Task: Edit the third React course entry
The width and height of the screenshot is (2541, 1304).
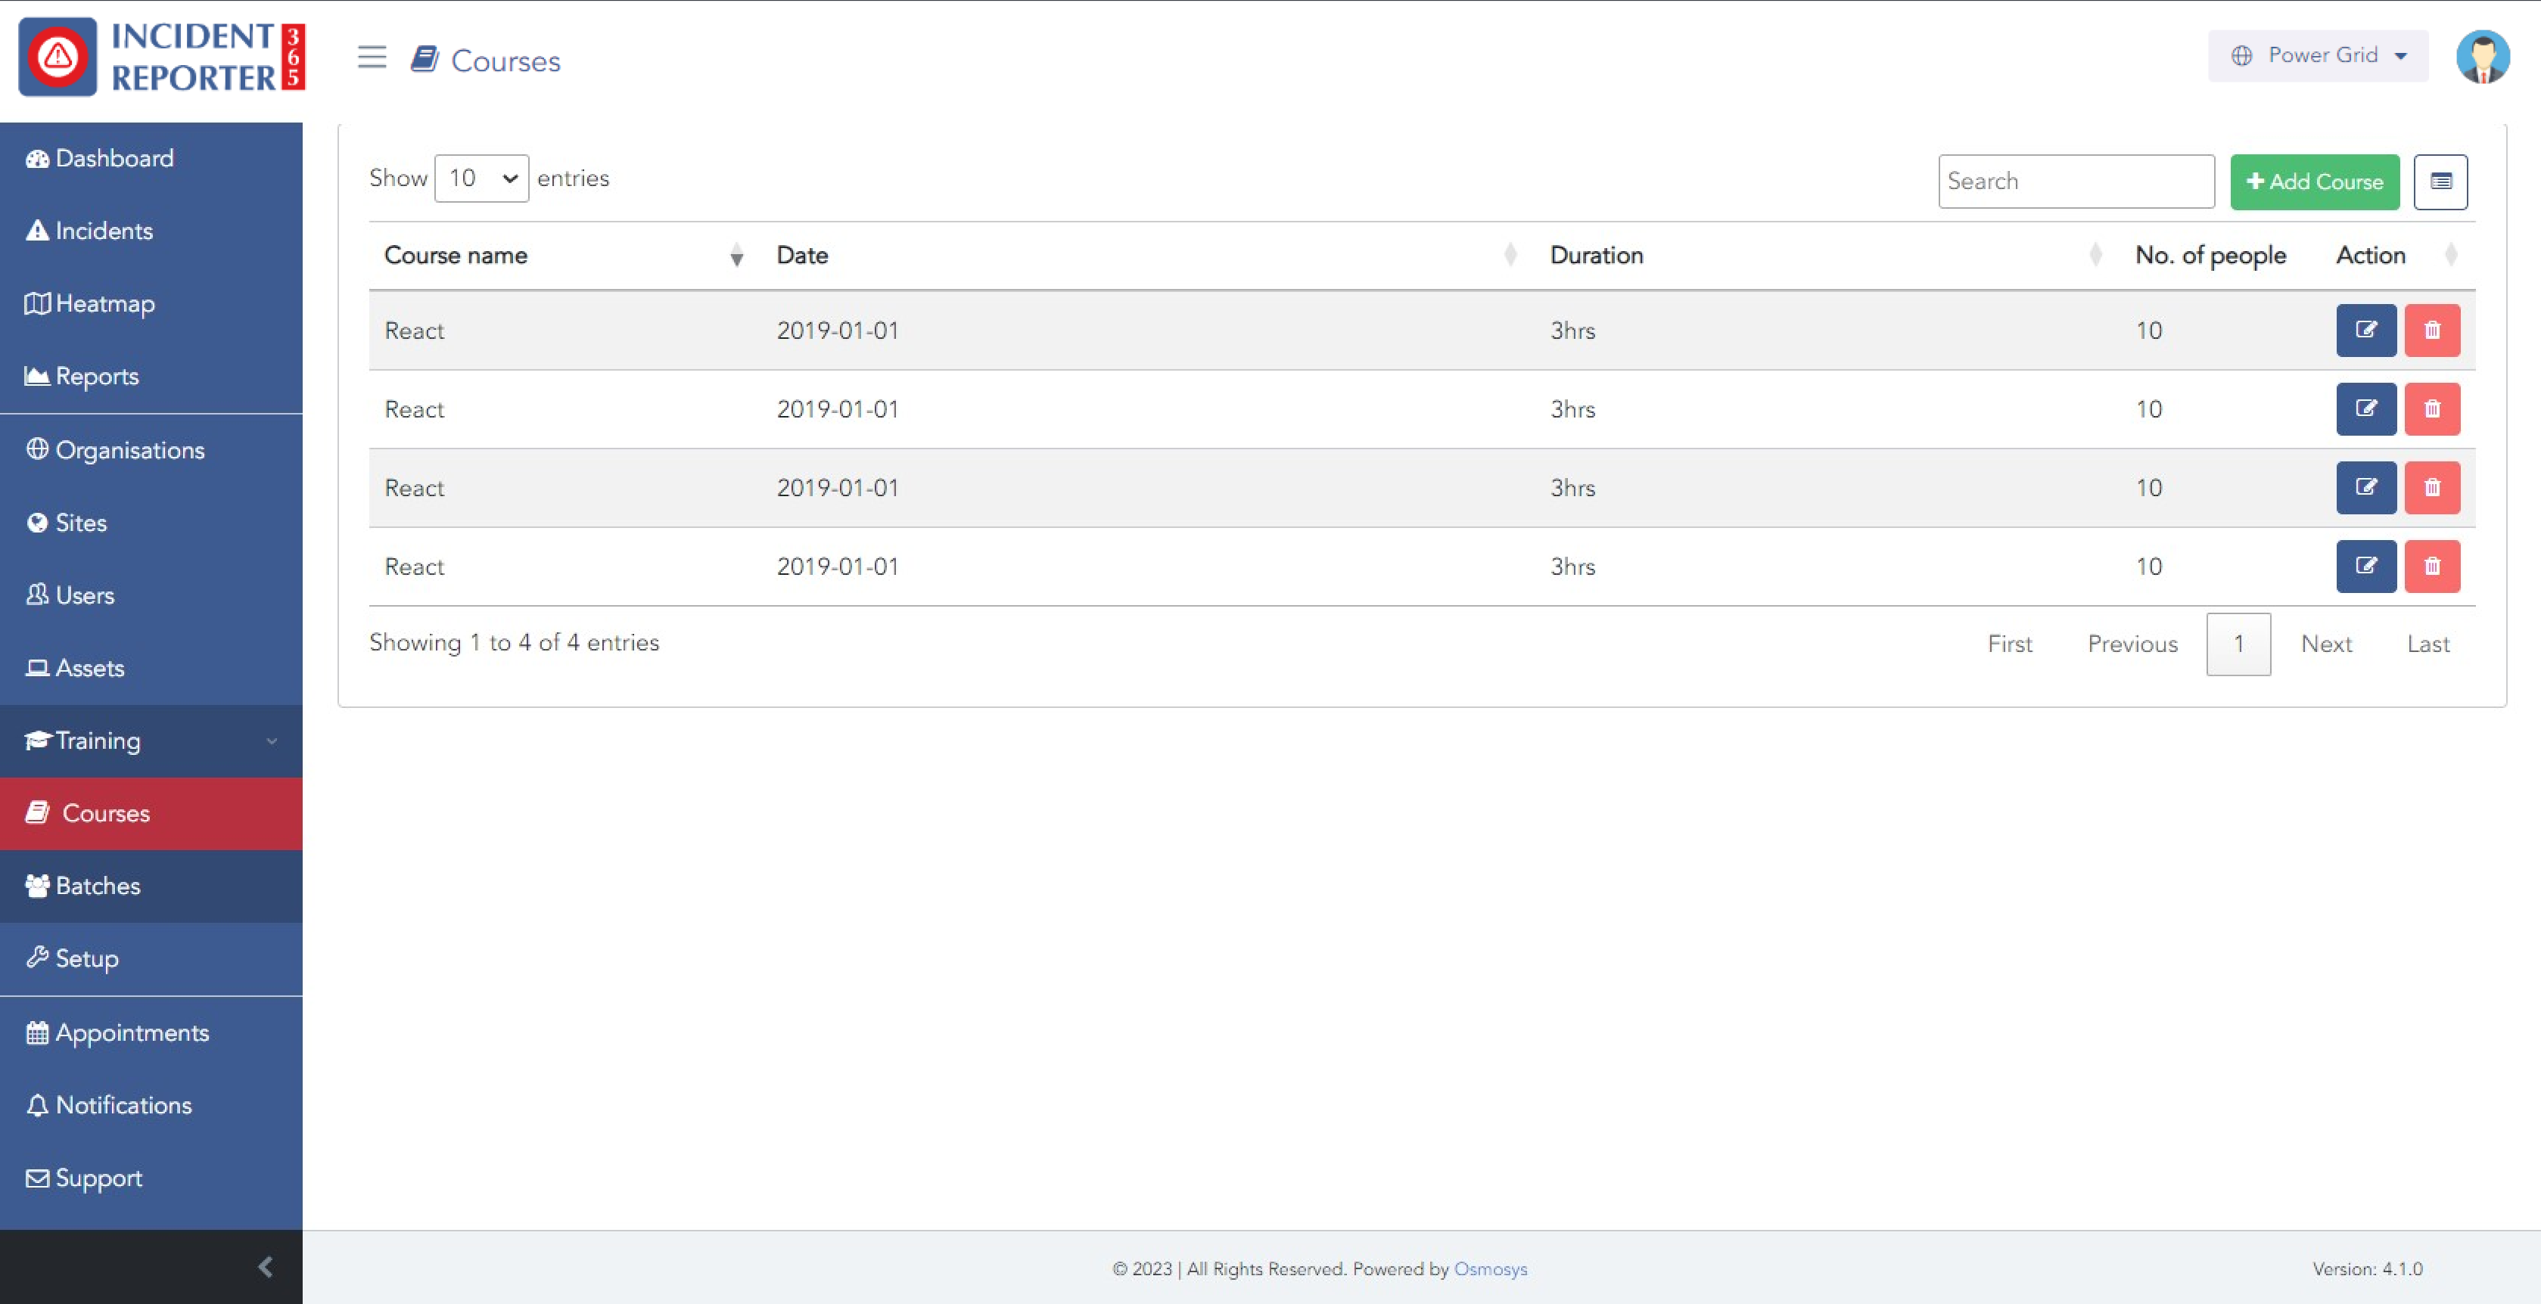Action: coord(2365,488)
